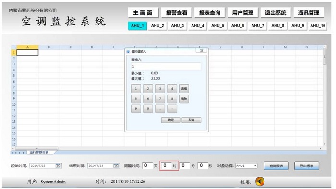Open the 主画面 main screen
The image size is (336, 189).
click(x=143, y=12)
